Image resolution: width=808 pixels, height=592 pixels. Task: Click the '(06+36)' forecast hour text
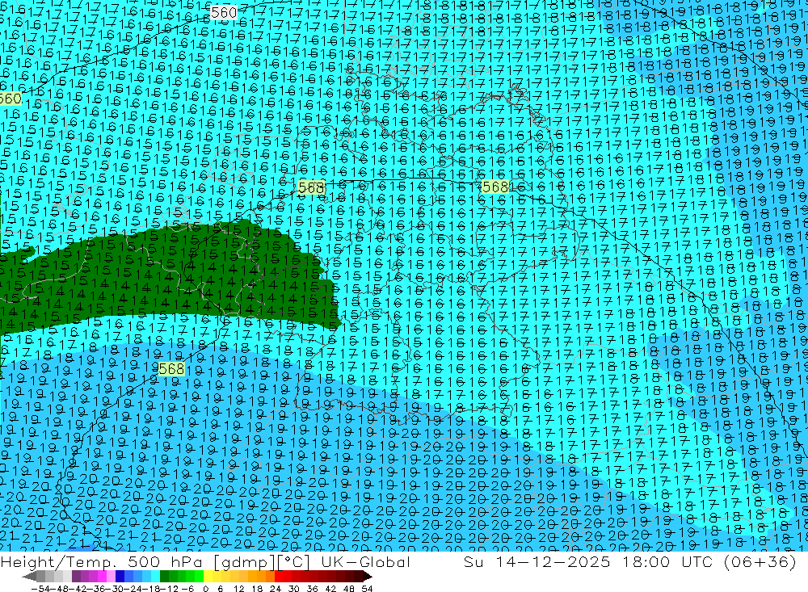click(x=760, y=561)
